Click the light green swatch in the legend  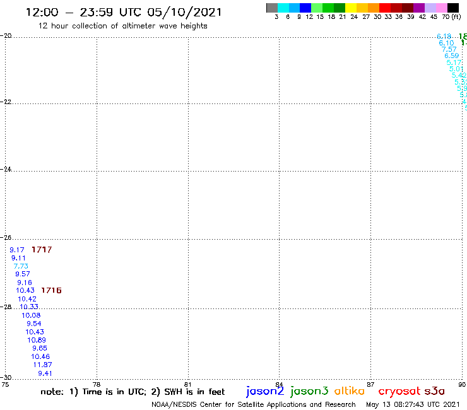317,8
